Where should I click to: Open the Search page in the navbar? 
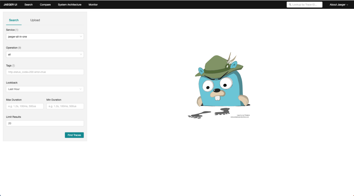point(29,5)
